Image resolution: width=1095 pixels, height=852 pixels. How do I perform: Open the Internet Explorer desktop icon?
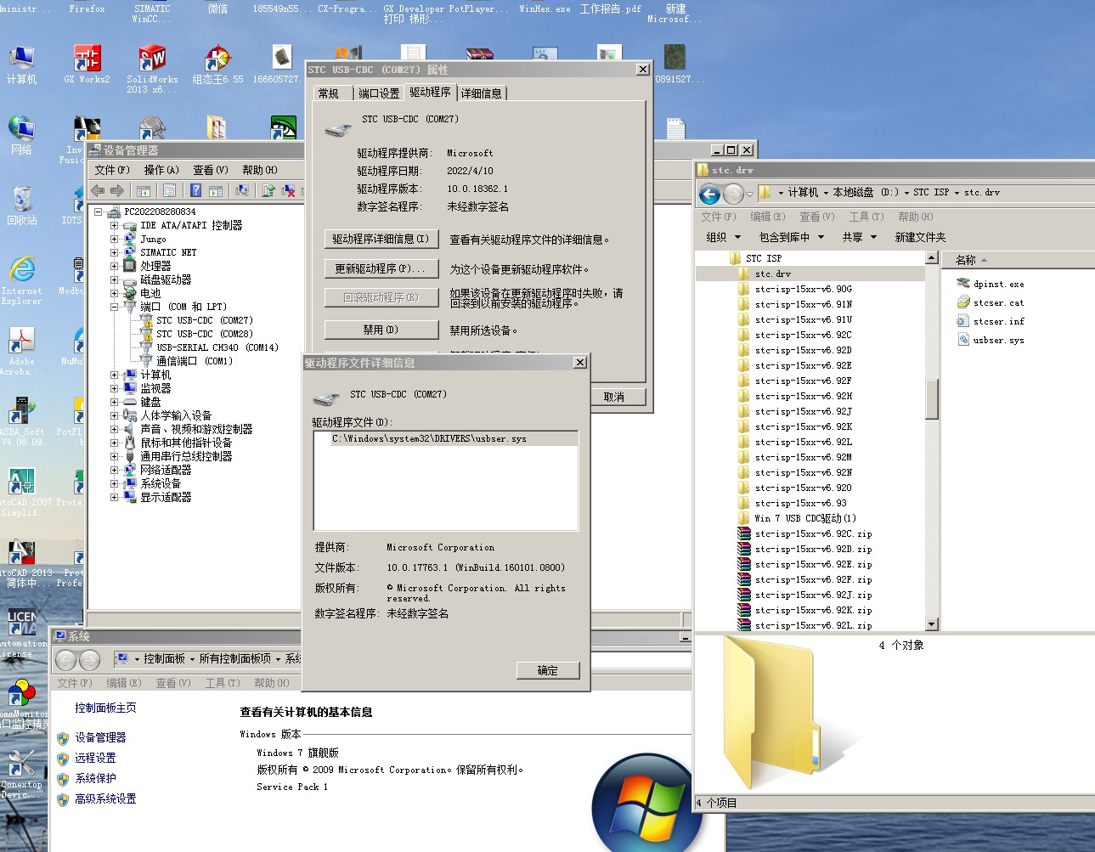(22, 280)
